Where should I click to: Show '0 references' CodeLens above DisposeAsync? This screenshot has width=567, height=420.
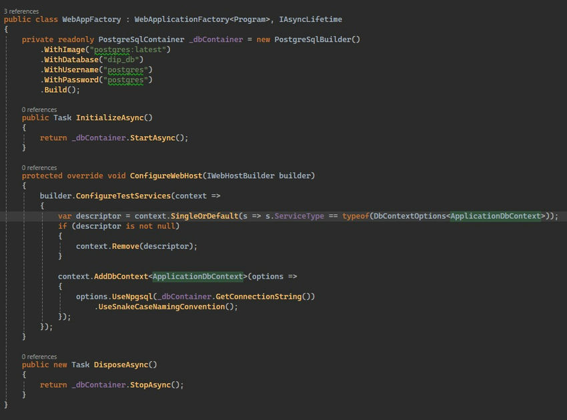pos(39,357)
